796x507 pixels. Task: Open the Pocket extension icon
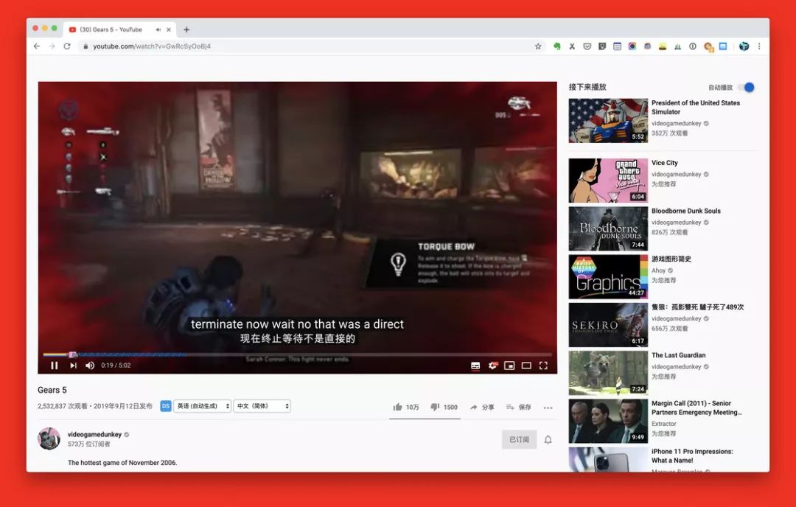[587, 46]
